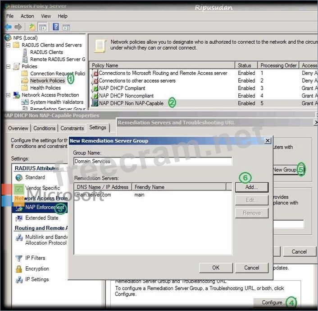This screenshot has height=311, width=318.
Task: Click the Friendly Name column header
Action: pos(179,187)
